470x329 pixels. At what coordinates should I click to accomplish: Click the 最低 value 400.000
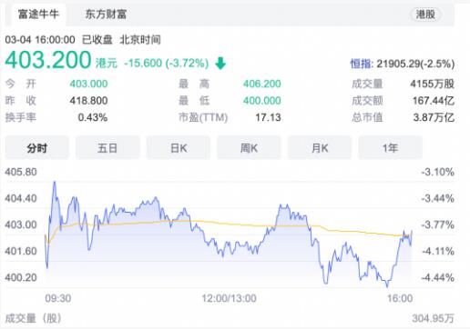[262, 101]
